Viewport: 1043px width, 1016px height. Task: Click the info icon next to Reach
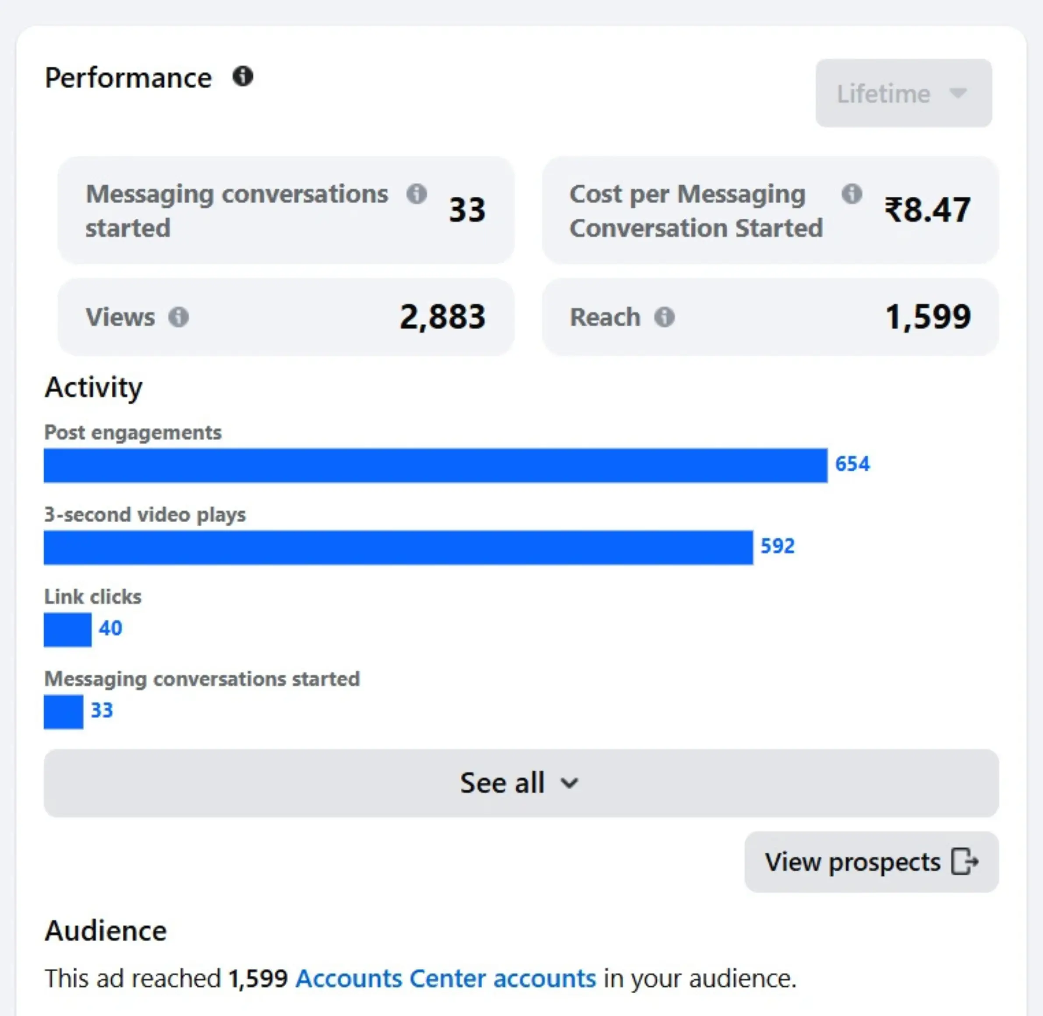click(664, 317)
